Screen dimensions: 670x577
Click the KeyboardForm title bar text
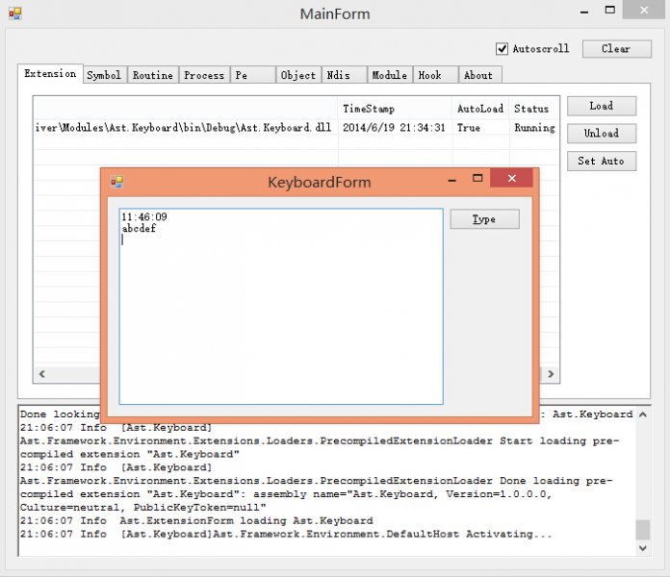(x=320, y=182)
